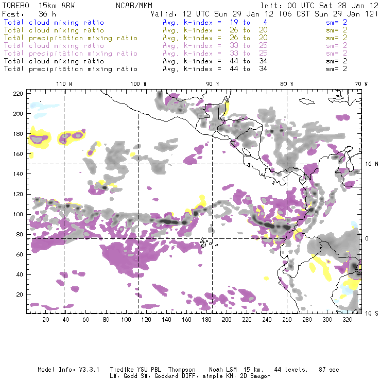Click the '87 sec' time step text

(329, 370)
